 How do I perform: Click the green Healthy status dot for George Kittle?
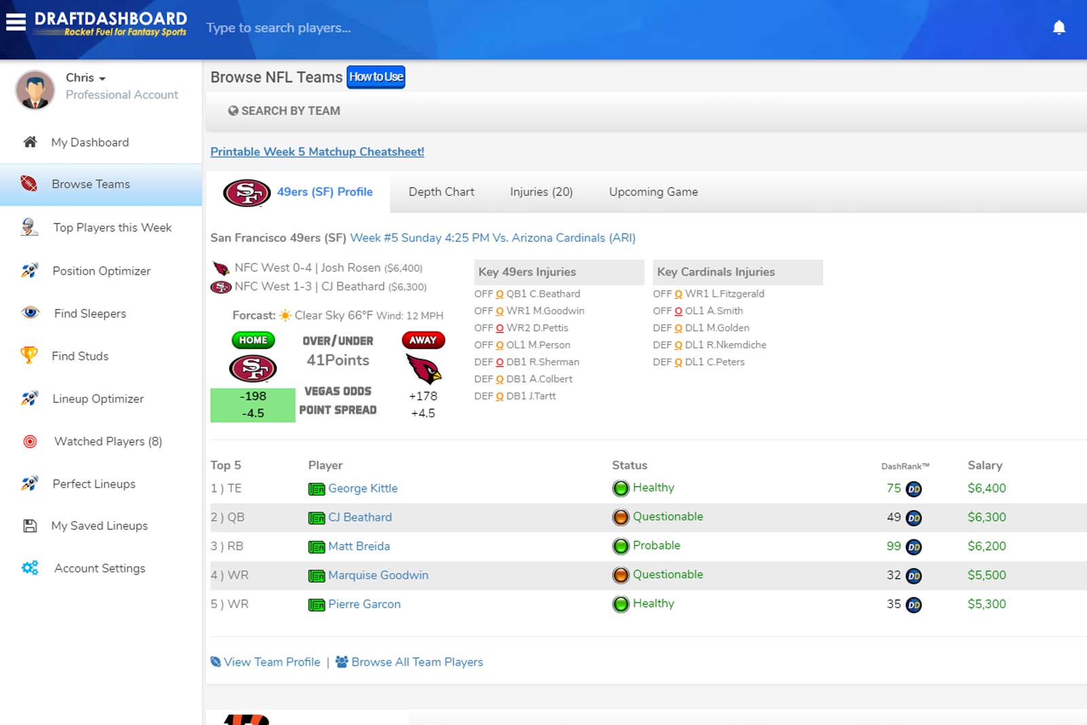pos(621,489)
